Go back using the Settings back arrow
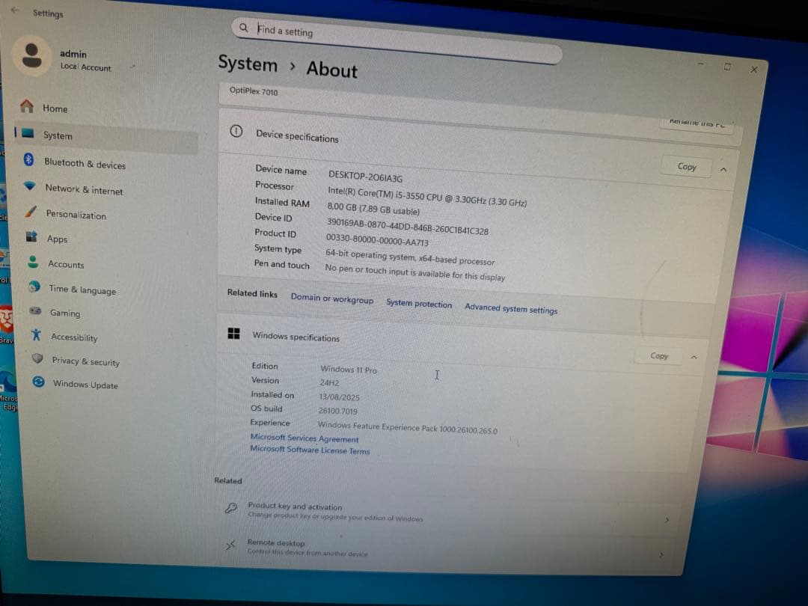The height and width of the screenshot is (606, 808). click(x=14, y=10)
